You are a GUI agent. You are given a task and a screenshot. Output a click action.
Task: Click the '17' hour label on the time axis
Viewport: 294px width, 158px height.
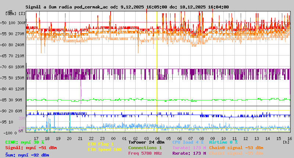tap(36, 139)
